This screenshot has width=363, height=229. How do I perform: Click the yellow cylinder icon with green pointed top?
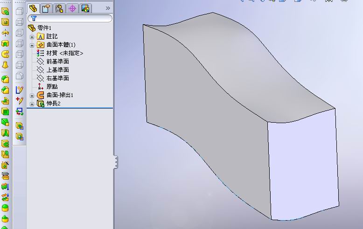pyautogui.click(x=5, y=219)
